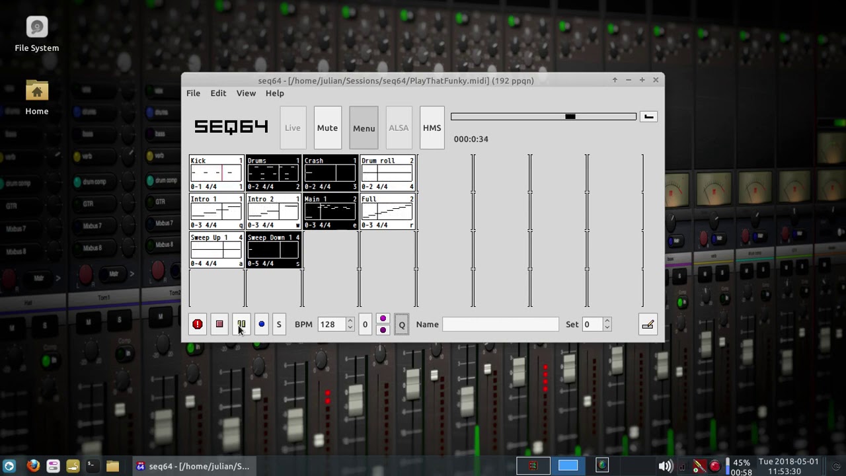
Task: Toggle the Intro 2 pattern slot
Action: 273,212
